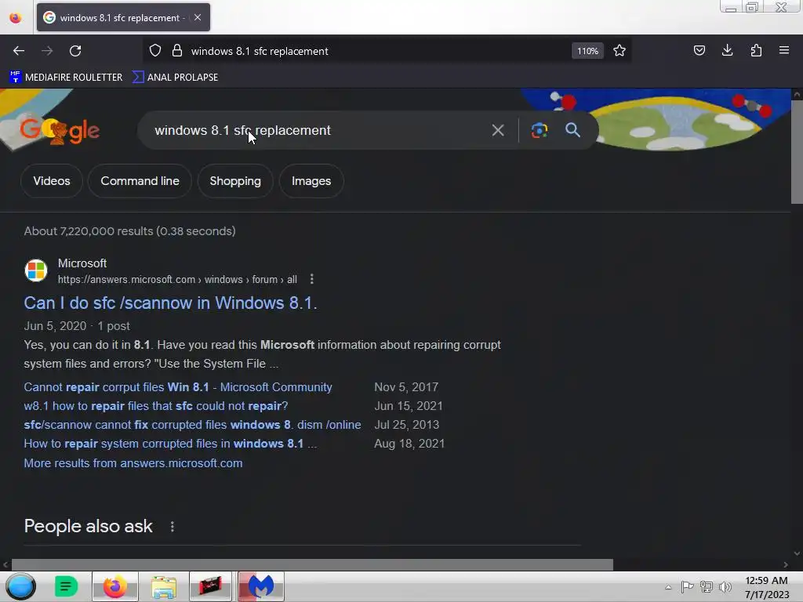Click the Google search magnifier button
The height and width of the screenshot is (602, 803).
click(x=572, y=130)
